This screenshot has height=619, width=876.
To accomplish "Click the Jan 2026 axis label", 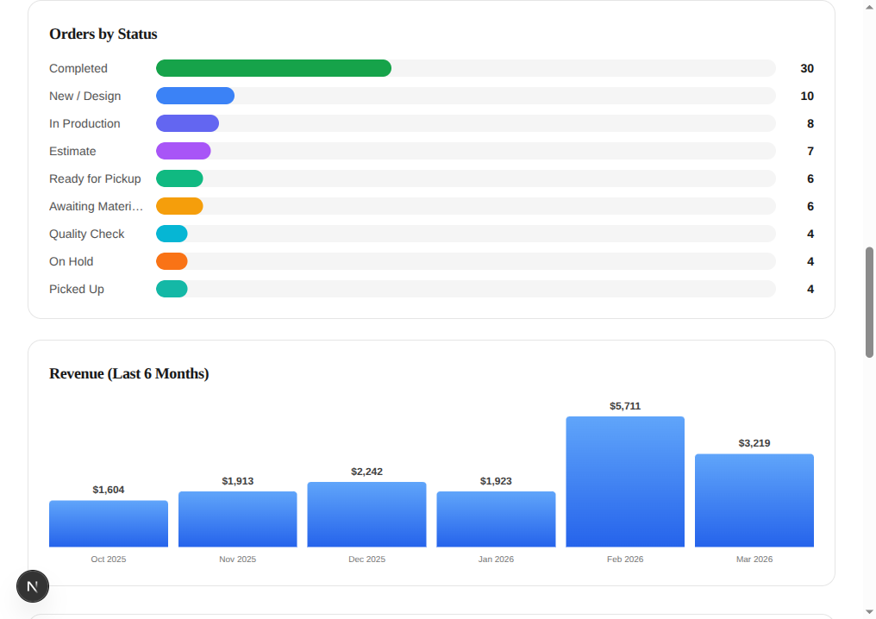I will pyautogui.click(x=496, y=559).
